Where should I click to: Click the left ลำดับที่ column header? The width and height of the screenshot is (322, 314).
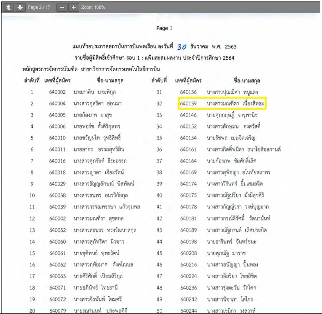point(31,81)
